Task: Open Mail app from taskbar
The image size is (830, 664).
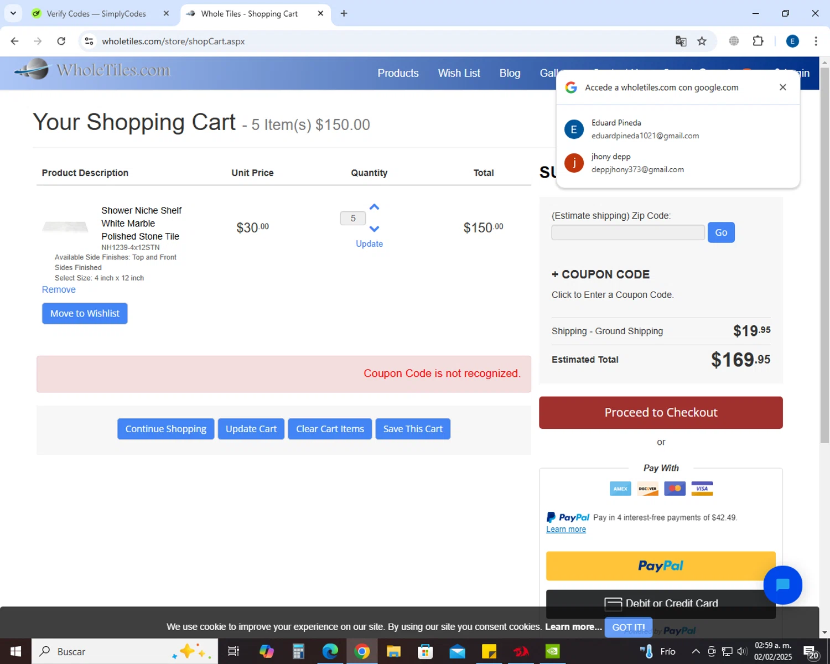Action: [x=457, y=651]
